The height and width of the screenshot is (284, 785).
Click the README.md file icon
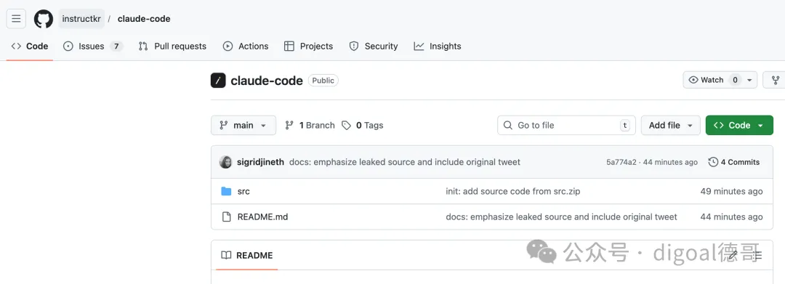[x=226, y=217]
